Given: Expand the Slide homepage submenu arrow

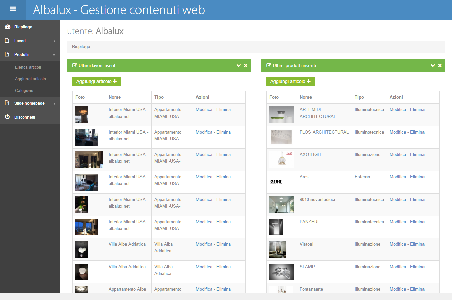Looking at the screenshot, I should click(x=54, y=104).
